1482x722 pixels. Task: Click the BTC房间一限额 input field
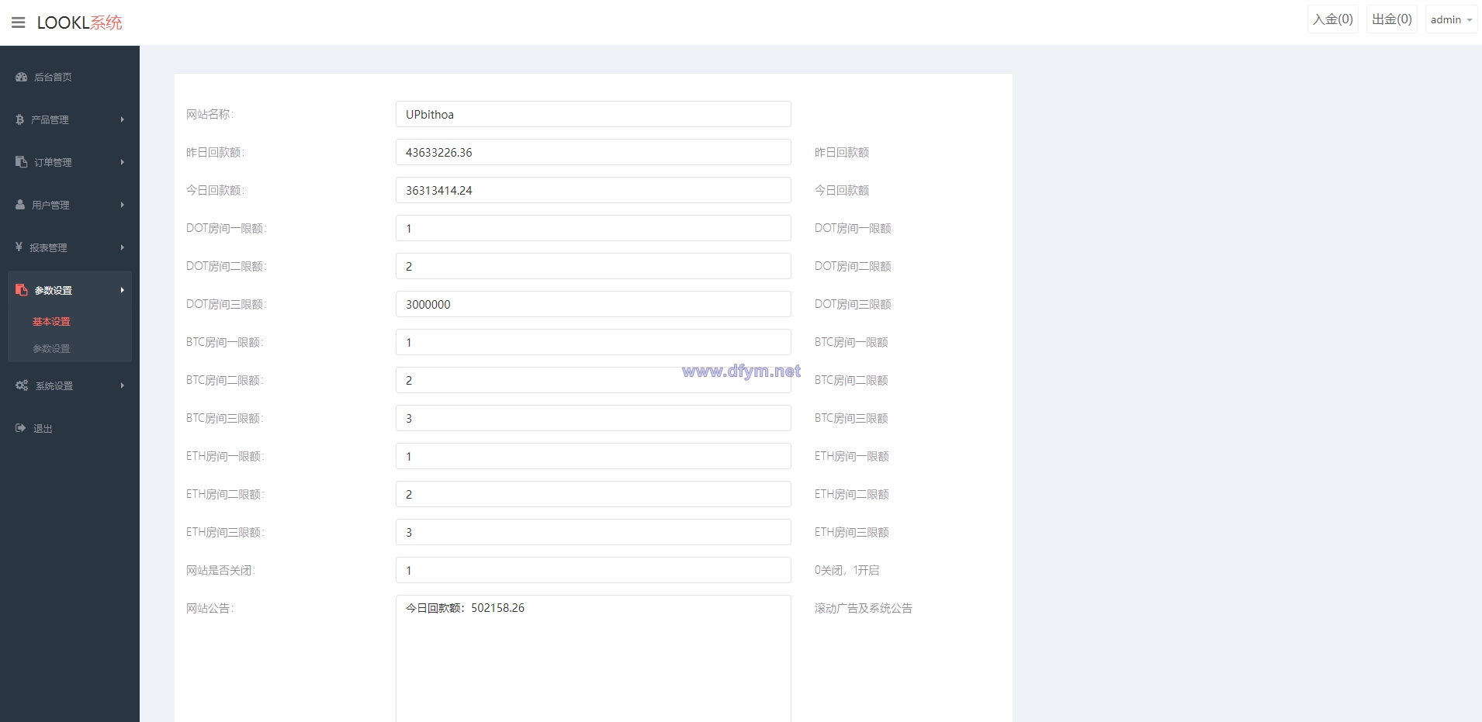pos(594,342)
